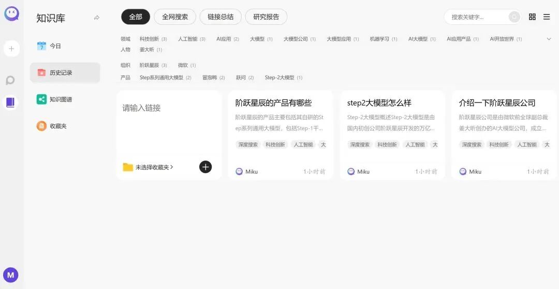Click 深度搜索 tag on 阶跃星辰的产品有哪些 card
The image size is (559, 289).
[248, 144]
